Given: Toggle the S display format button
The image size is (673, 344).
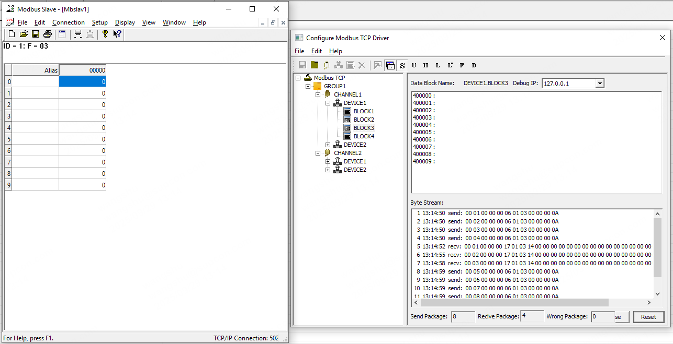Looking at the screenshot, I should point(402,65).
